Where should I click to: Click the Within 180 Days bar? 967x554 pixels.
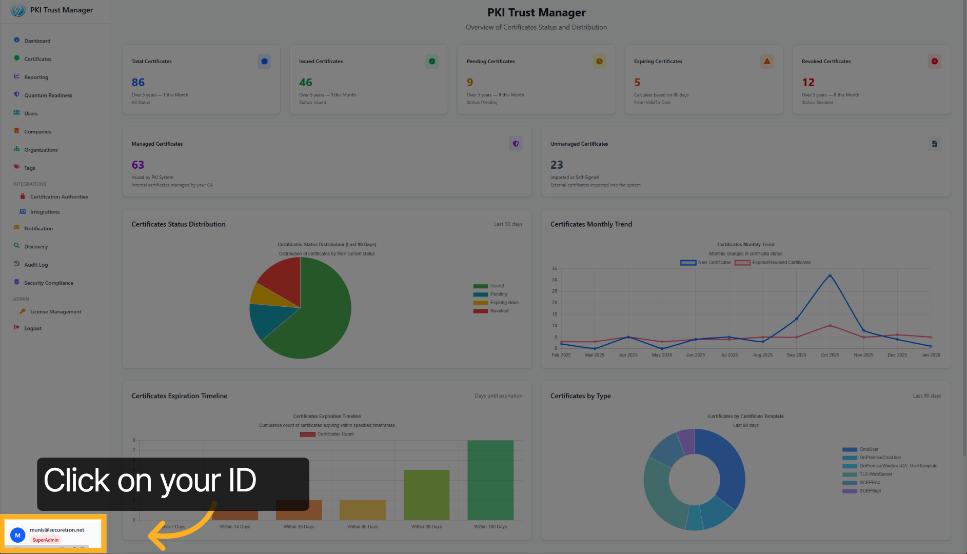click(490, 480)
